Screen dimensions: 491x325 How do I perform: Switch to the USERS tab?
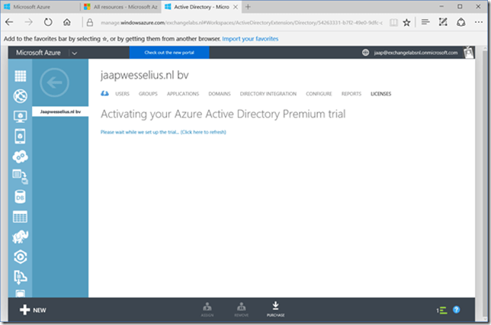click(x=122, y=94)
